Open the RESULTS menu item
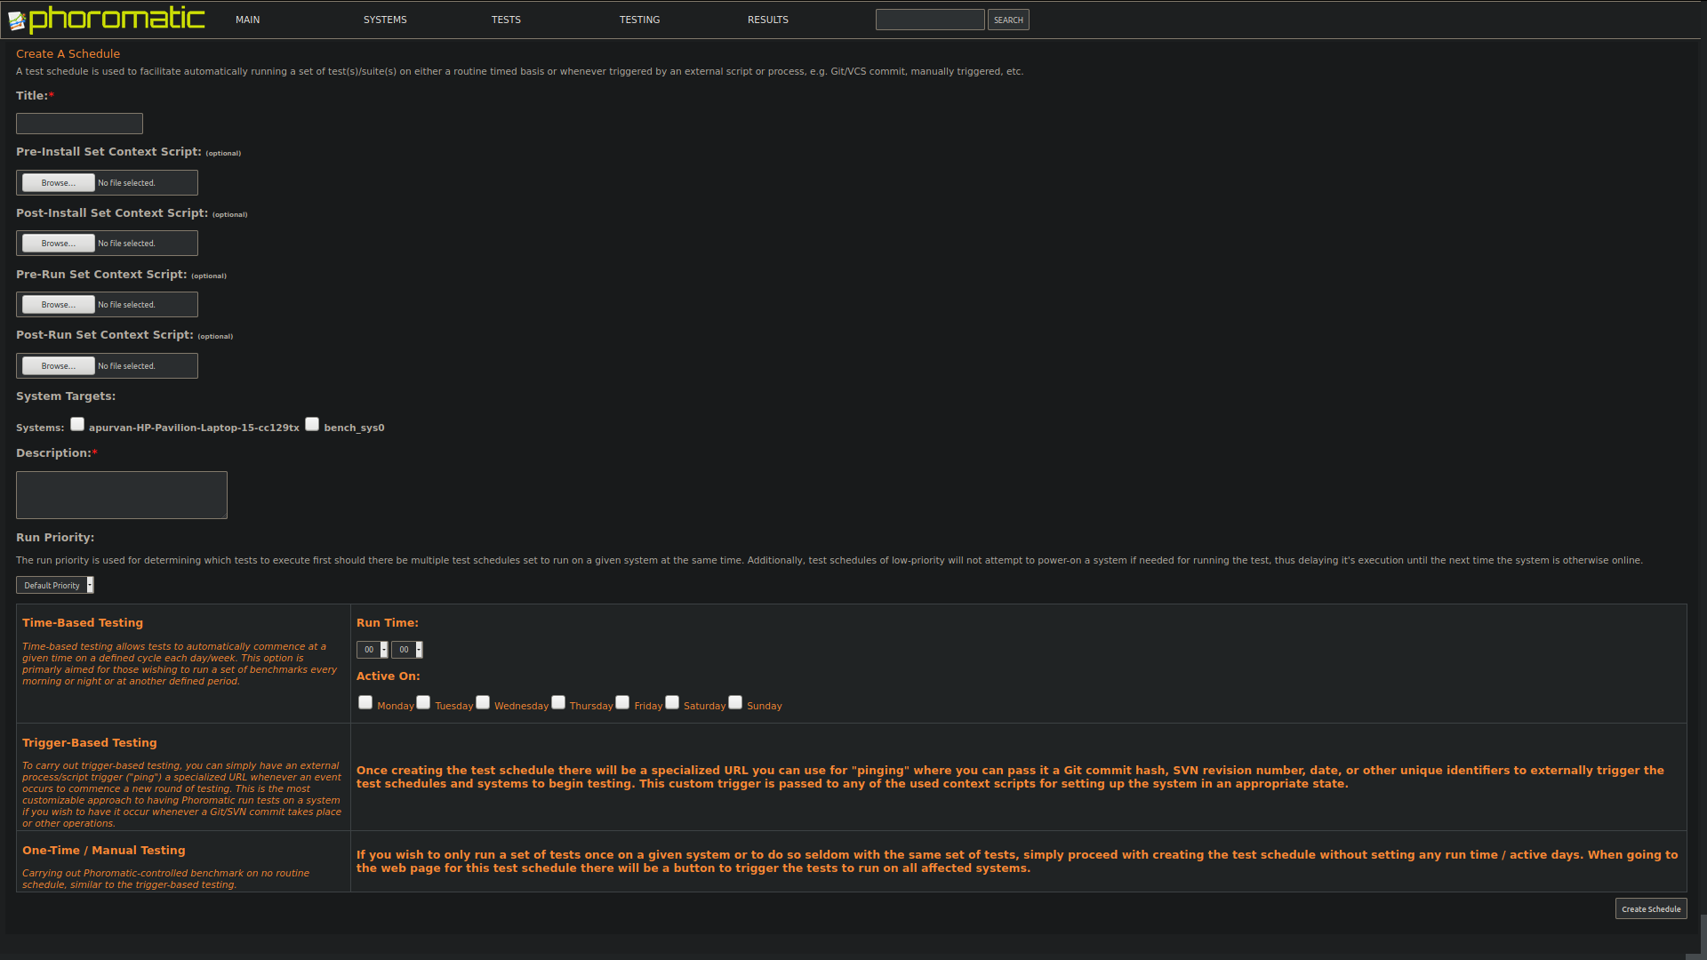The height and width of the screenshot is (960, 1707). (767, 20)
